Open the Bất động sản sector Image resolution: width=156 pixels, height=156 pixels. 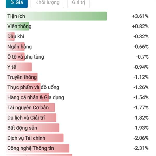(x=22, y=128)
